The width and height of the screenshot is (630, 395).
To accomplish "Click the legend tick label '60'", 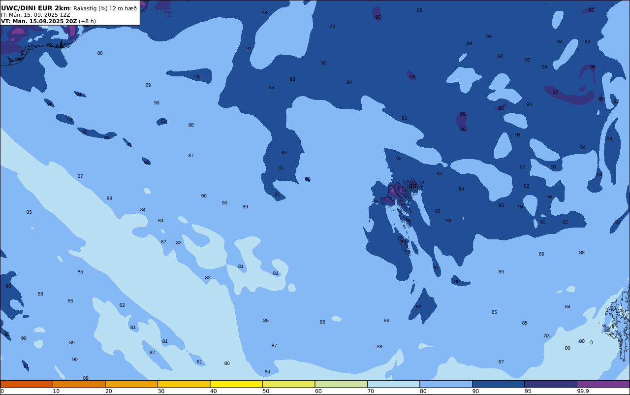I will click(318, 391).
